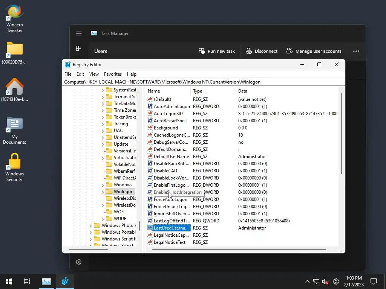The width and height of the screenshot is (386, 289).
Task: Click the values pane vertical scrollbar
Action: click(x=342, y=133)
